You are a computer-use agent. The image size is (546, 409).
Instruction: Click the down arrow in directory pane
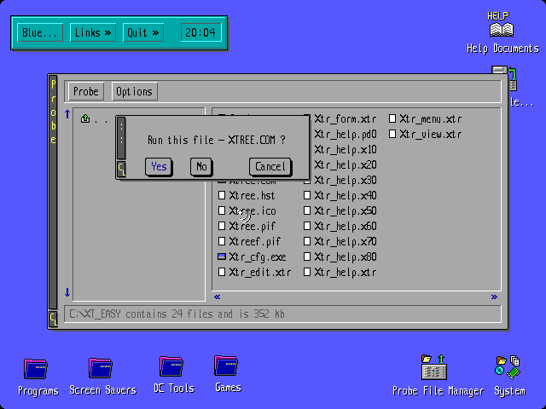coord(67,292)
